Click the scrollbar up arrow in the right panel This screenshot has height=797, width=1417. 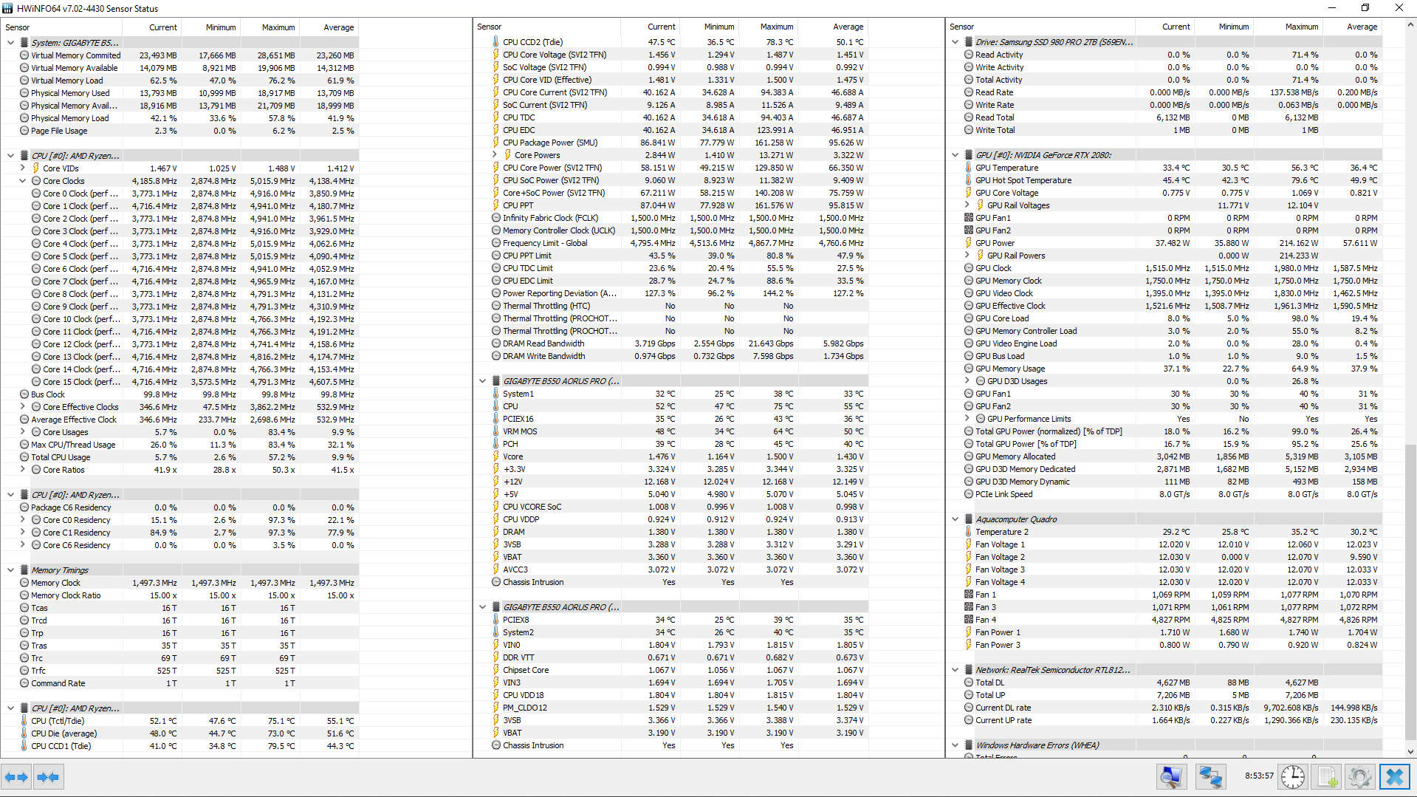(1410, 25)
